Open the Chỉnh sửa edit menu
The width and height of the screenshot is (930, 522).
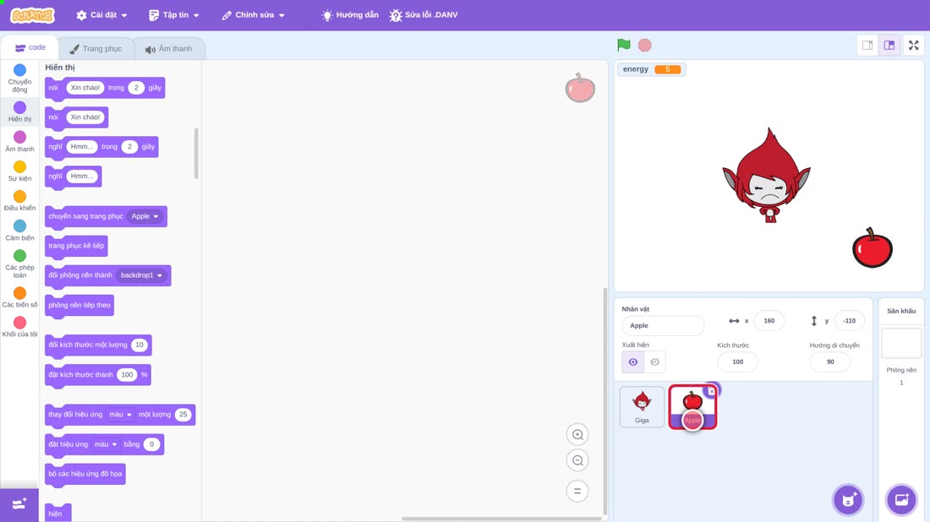(x=254, y=15)
